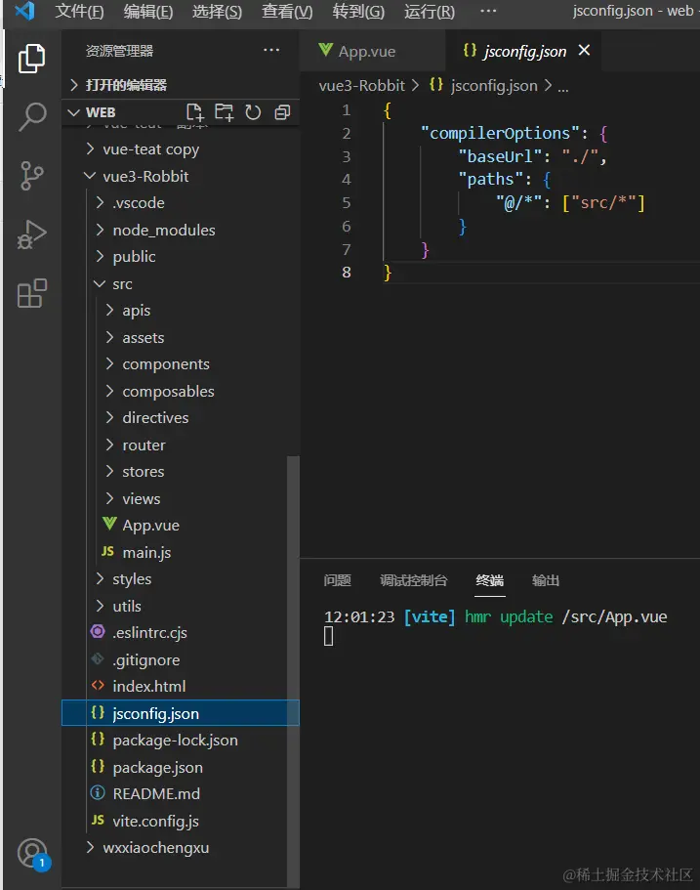Viewport: 700px width, 890px height.
Task: Open README.md in the file tree
Action: (x=181, y=793)
